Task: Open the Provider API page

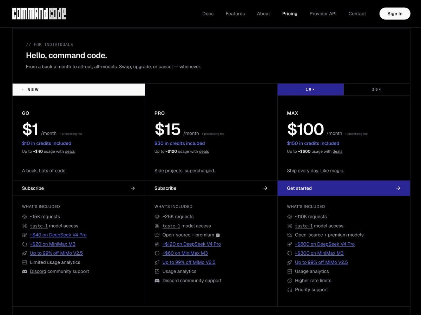Action: [x=323, y=14]
